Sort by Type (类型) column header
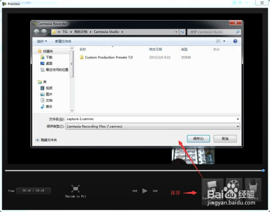 coord(184,49)
